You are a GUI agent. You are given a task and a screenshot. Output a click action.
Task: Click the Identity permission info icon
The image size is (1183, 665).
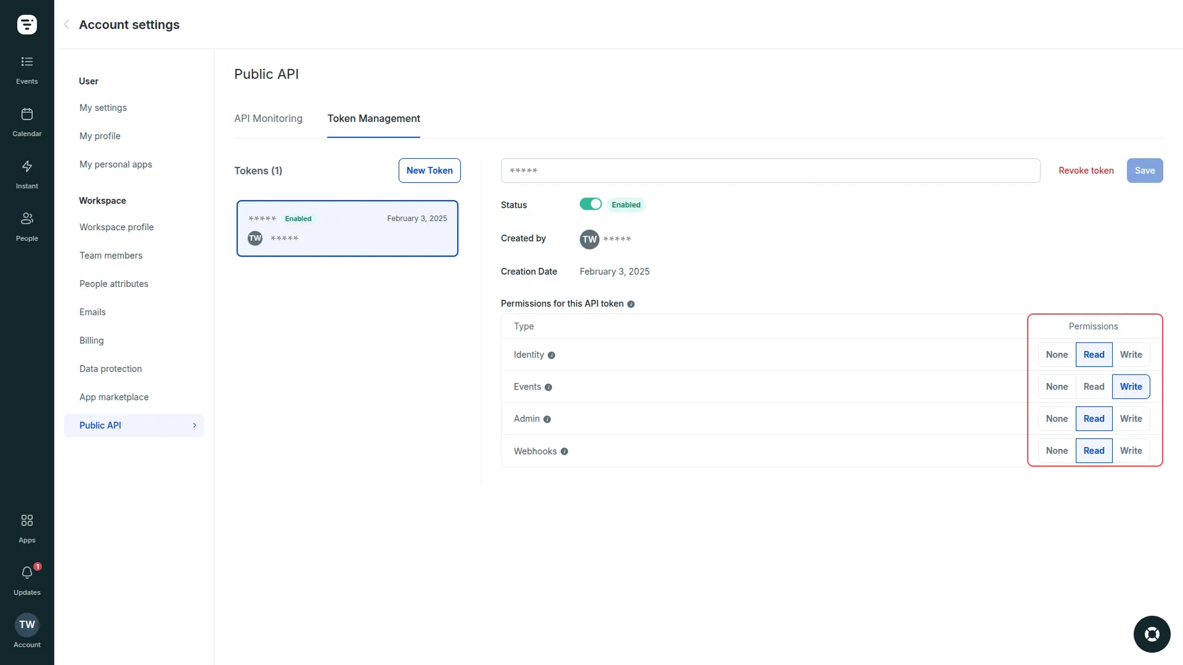click(x=551, y=355)
